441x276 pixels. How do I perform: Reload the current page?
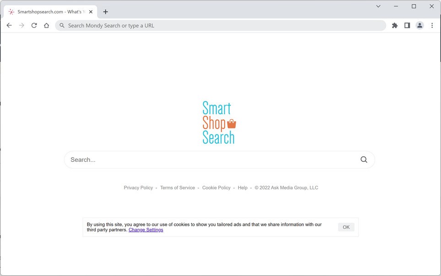(34, 26)
